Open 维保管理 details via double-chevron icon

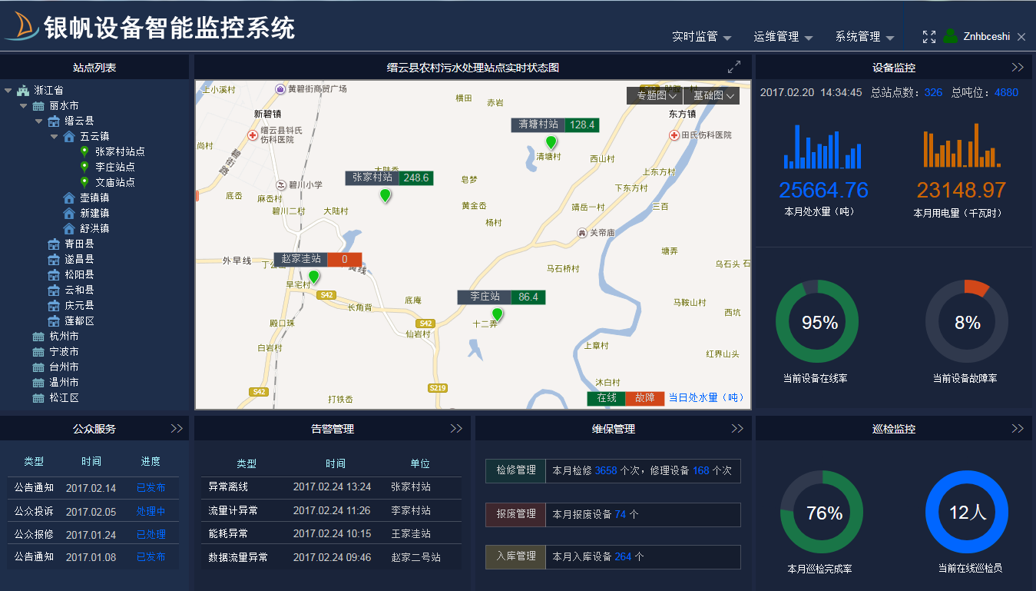click(x=737, y=429)
